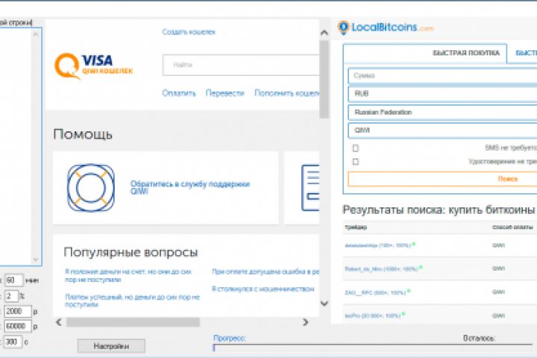Click the horizontal scrollbar thumb under QIWI page

pos(133,322)
